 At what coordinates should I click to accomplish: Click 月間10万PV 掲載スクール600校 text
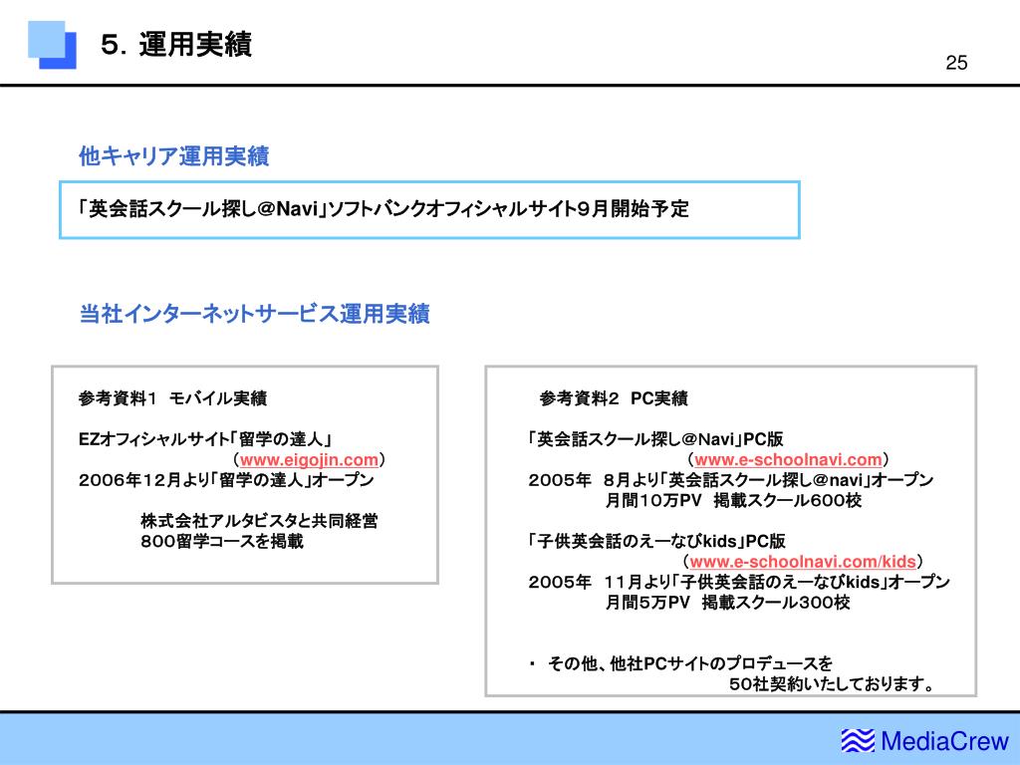(x=733, y=500)
